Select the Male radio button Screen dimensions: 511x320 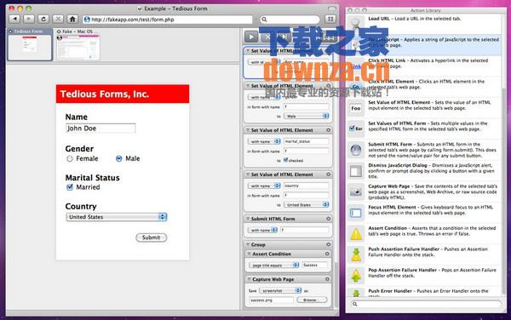(119, 158)
